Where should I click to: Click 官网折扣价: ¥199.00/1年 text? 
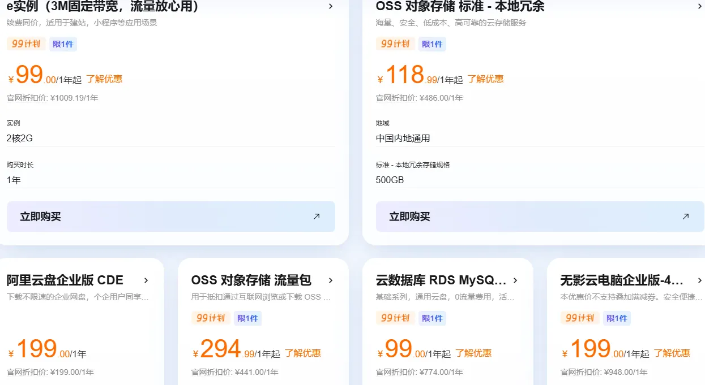click(x=50, y=372)
